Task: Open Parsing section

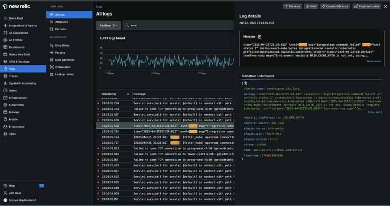Action: [x=60, y=53]
